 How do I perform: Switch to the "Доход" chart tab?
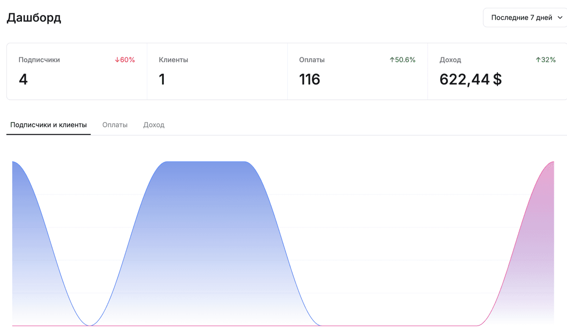click(154, 125)
